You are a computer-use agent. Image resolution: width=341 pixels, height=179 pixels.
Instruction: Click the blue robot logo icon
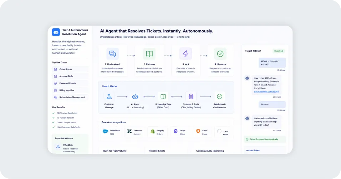pos(56,32)
